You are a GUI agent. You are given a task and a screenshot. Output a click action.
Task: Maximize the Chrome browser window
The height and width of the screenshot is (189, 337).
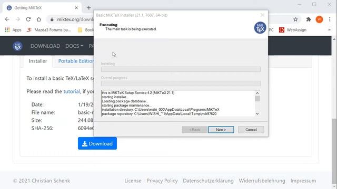(x=314, y=4)
